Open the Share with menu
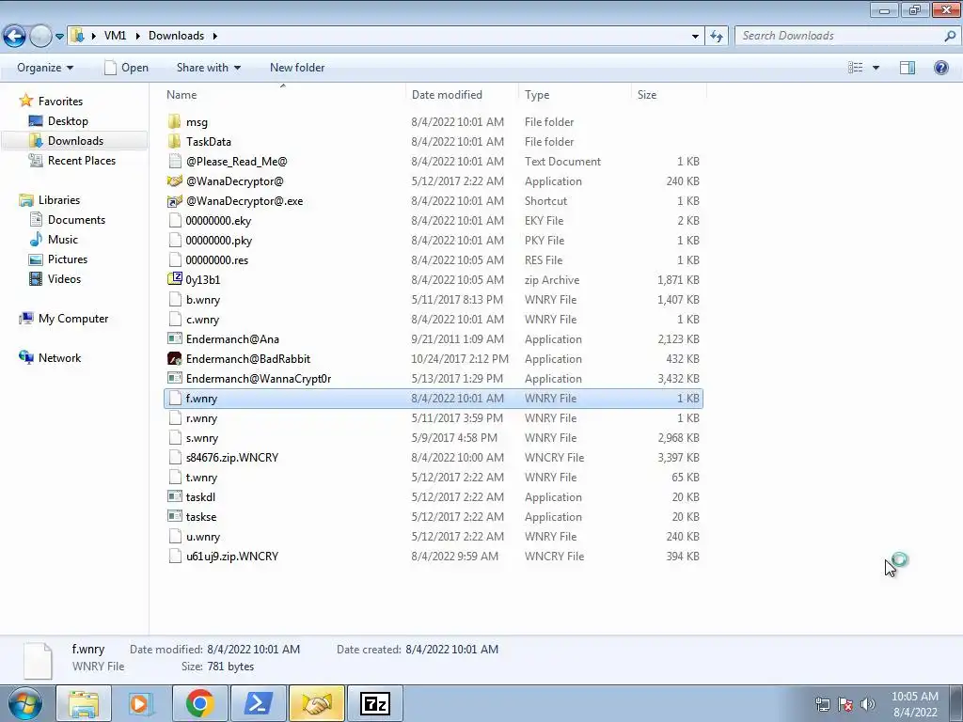 tap(209, 68)
